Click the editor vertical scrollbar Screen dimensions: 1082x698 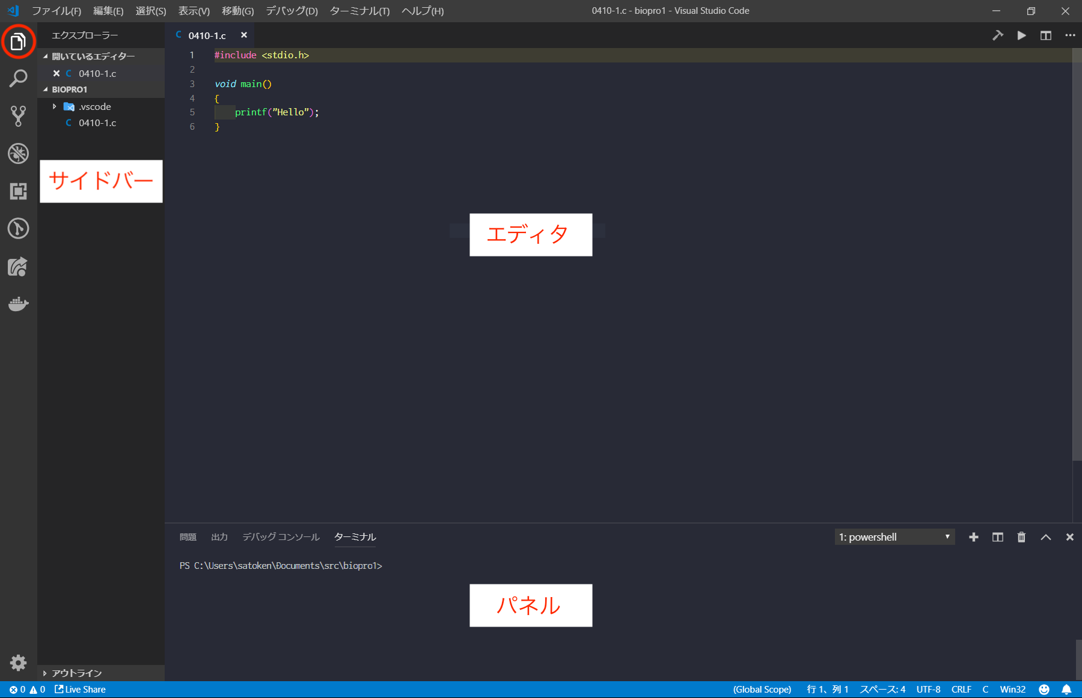(x=1077, y=255)
